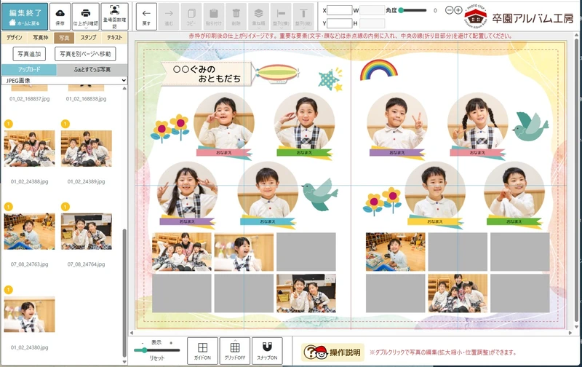
Task: Expand the caret above the grid button
Action: click(234, 339)
